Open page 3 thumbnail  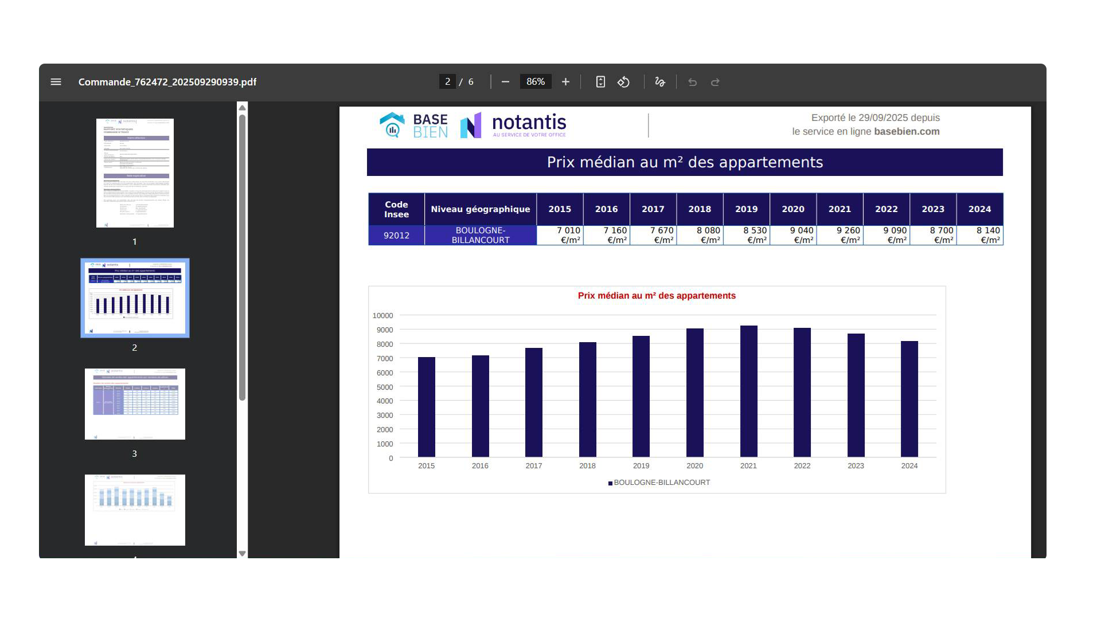point(135,404)
